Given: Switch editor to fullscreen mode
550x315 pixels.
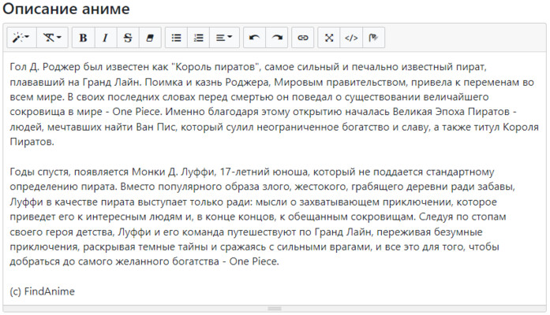Looking at the screenshot, I should [329, 38].
